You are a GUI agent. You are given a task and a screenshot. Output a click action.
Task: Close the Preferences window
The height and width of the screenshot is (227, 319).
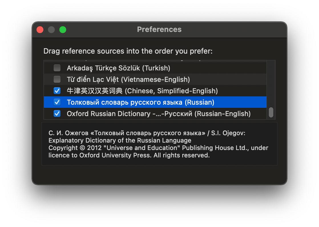(x=40, y=30)
